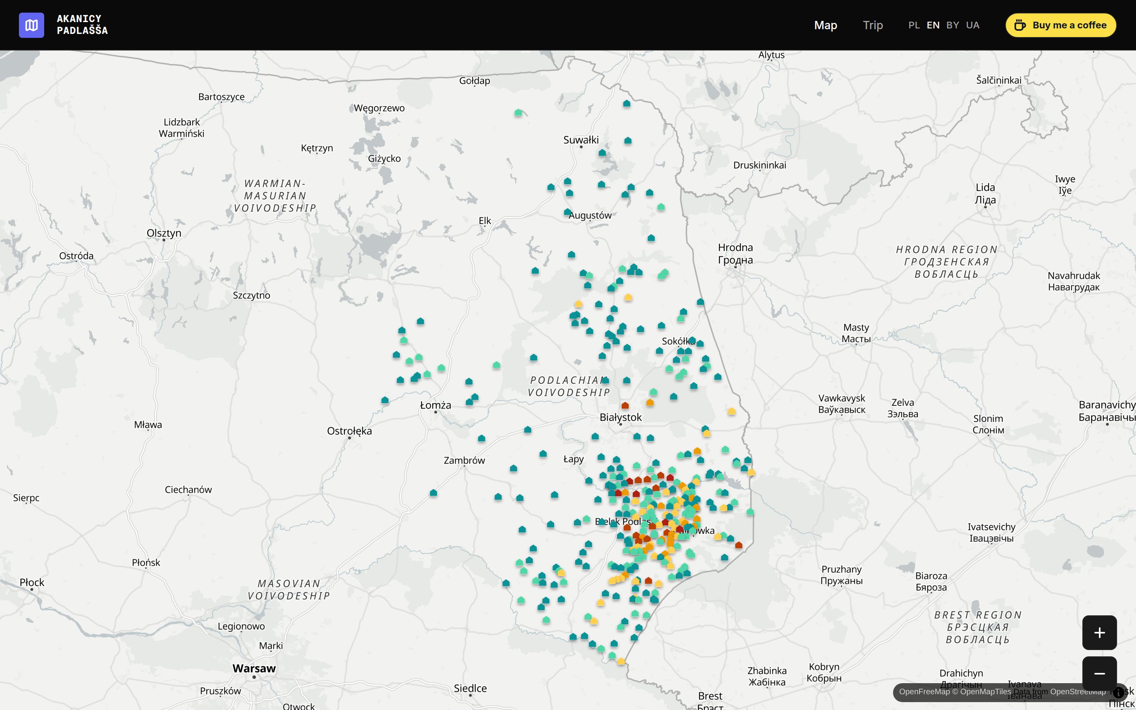Click the teal house marker on Augustów label

click(568, 212)
